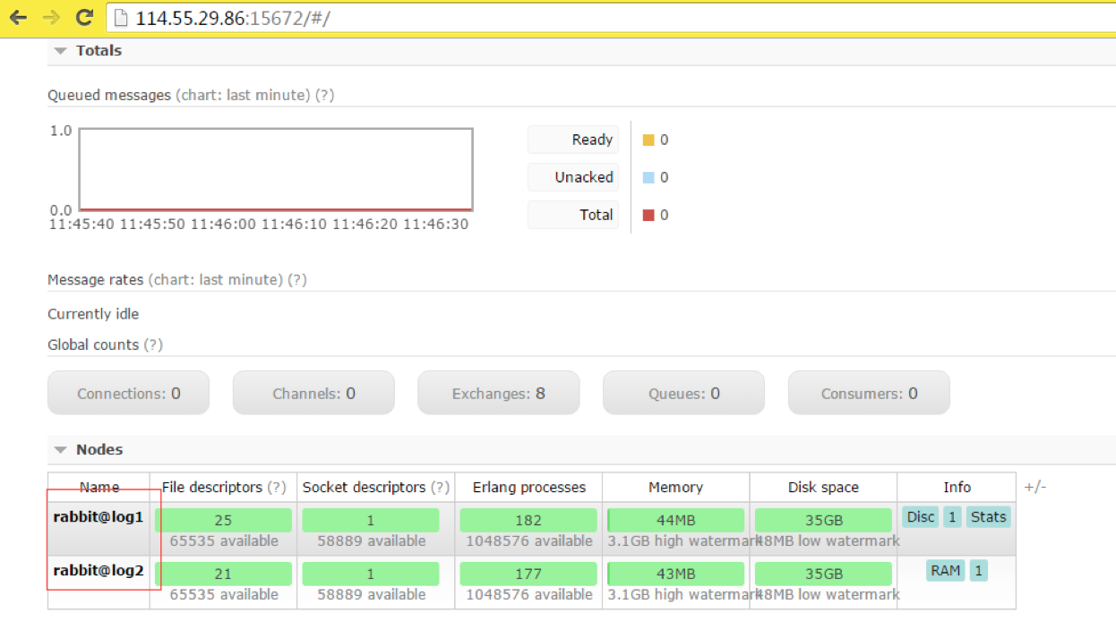Viewport: 1116px width, 621px height.
Task: Reload the page with refresh icon
Action: coord(84,17)
